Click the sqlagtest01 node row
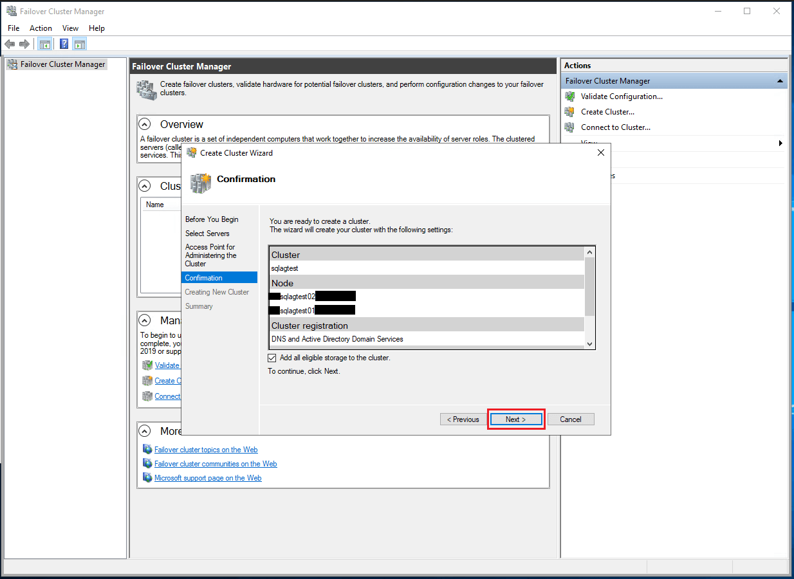794x579 pixels. click(x=427, y=310)
